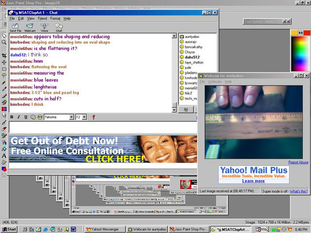Send a Buzz with the exclamation icon
The width and height of the screenshot is (311, 233).
point(93,117)
